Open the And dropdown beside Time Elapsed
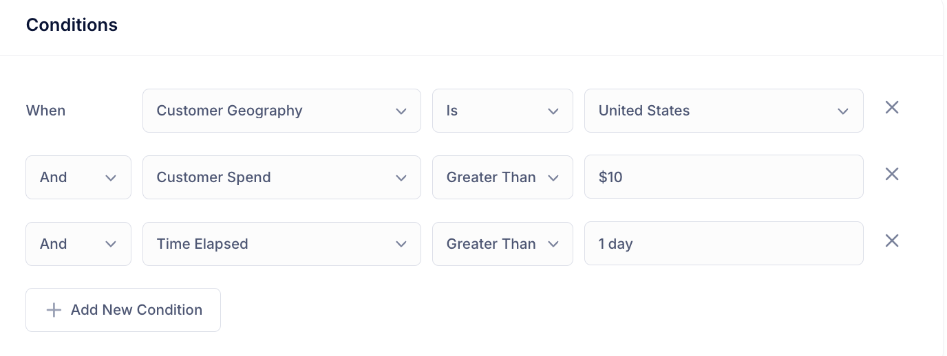The height and width of the screenshot is (356, 947). pyautogui.click(x=78, y=244)
